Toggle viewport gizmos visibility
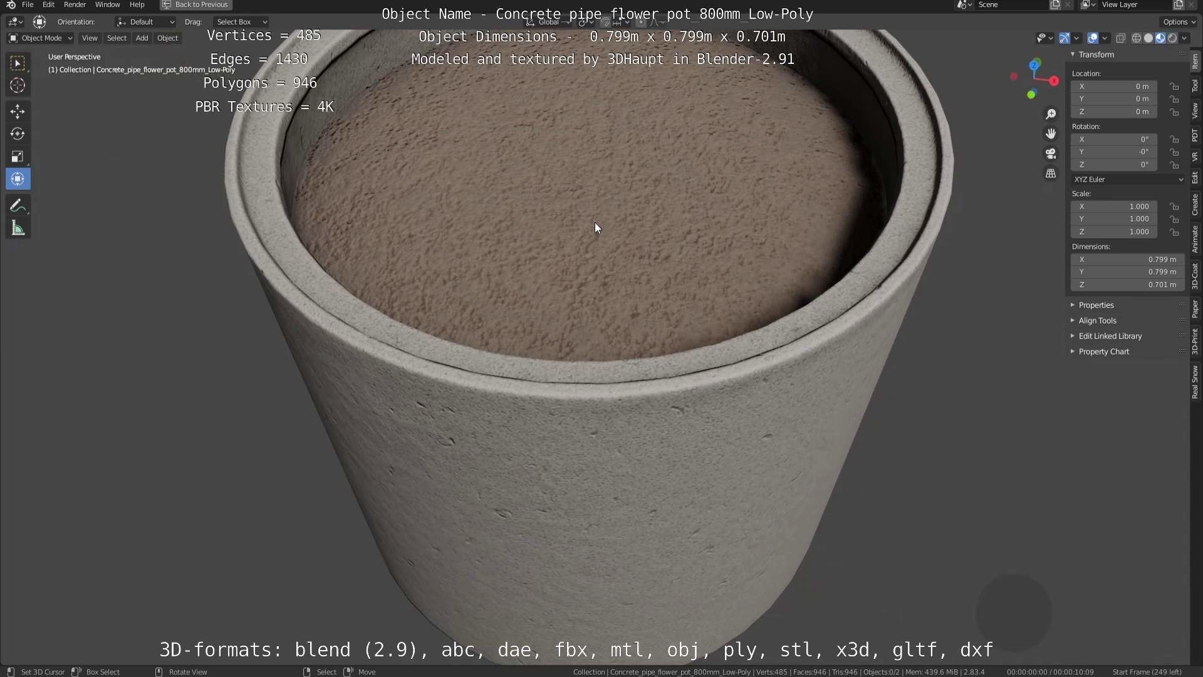This screenshot has height=677, width=1203. pos(1065,38)
